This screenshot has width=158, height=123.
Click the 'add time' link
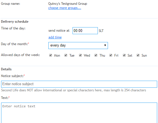pos(55,37)
